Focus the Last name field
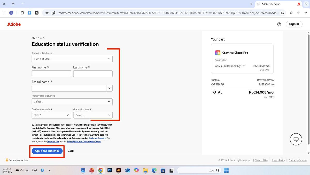The image size is (310, 175). (x=93, y=74)
